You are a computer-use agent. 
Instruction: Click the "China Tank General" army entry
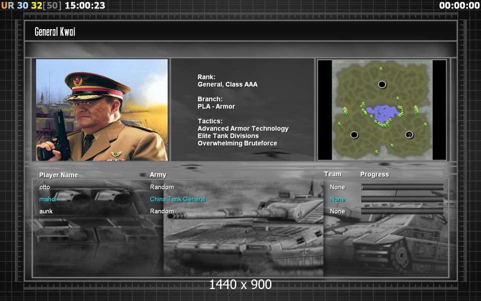(x=178, y=199)
